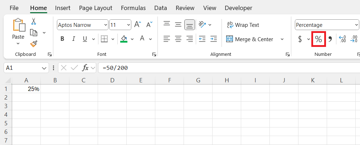Apply font color letter A

pos(142,38)
